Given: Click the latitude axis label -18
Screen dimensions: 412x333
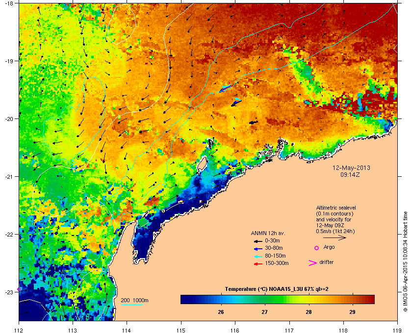Looking at the screenshot, I should 9,3.
